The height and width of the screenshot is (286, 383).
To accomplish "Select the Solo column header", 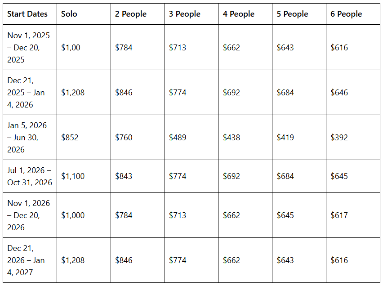I will [69, 14].
